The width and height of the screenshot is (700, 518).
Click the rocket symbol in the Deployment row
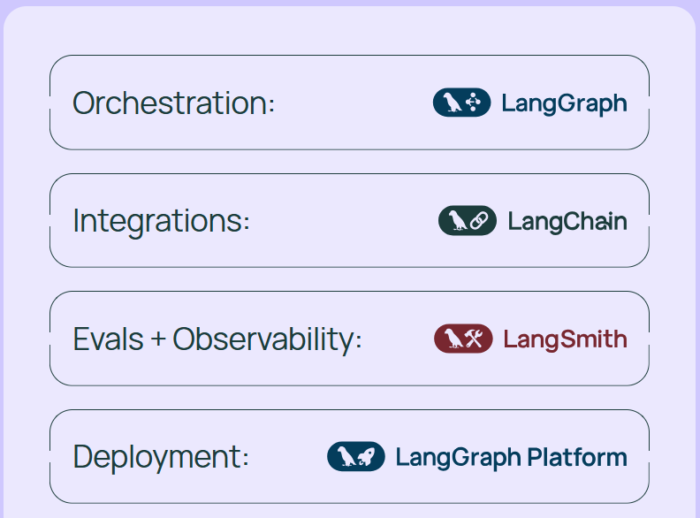(367, 456)
